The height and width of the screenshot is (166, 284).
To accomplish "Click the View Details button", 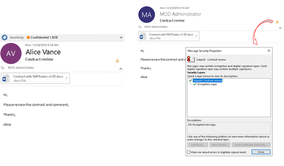I will pyautogui.click(x=220, y=145).
